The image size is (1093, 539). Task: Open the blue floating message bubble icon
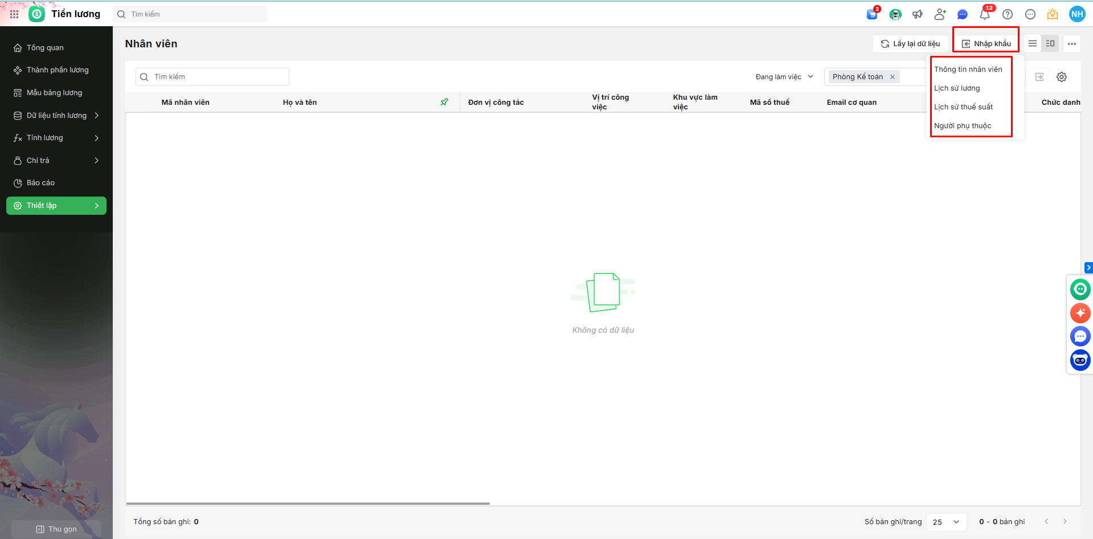click(x=1080, y=336)
